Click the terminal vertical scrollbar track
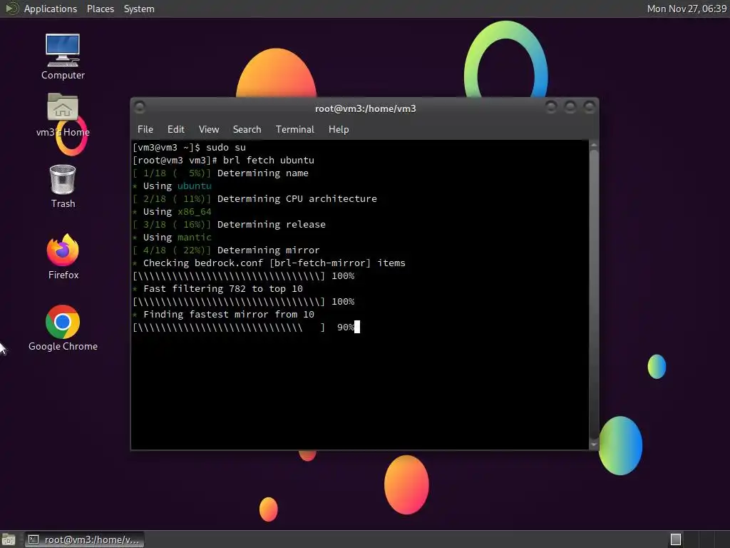The height and width of the screenshot is (548, 730). 594,295
